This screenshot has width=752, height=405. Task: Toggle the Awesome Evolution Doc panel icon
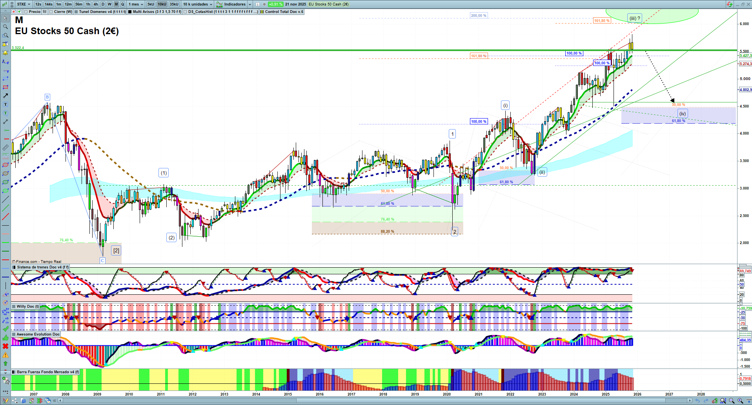tap(14, 334)
